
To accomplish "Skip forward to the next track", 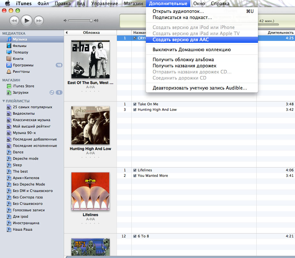I will (x=39, y=21).
